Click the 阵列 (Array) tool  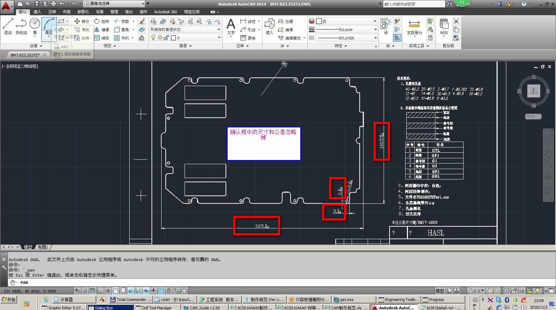[121, 38]
